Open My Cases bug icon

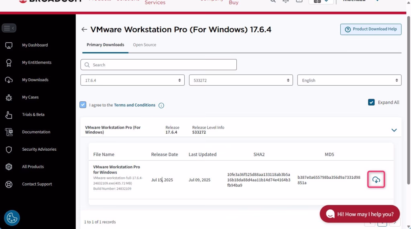(9, 97)
